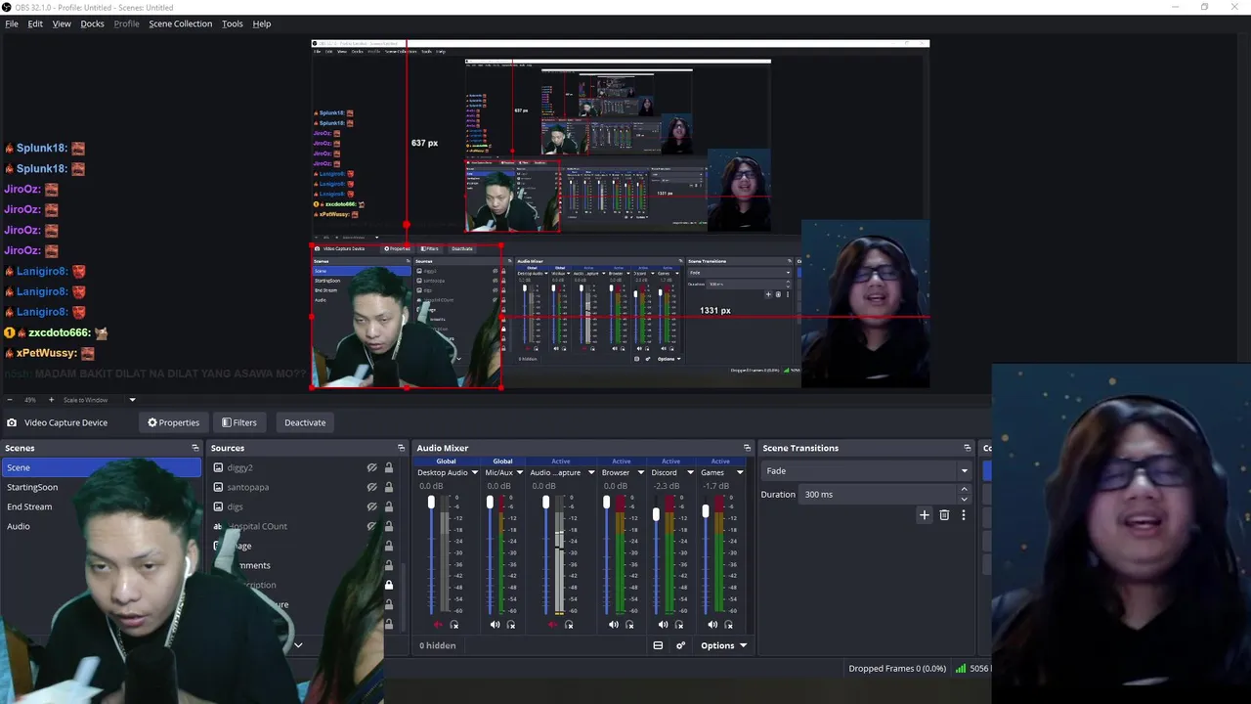
Task: Click the image icon of santopapa source
Action: pyautogui.click(x=218, y=487)
